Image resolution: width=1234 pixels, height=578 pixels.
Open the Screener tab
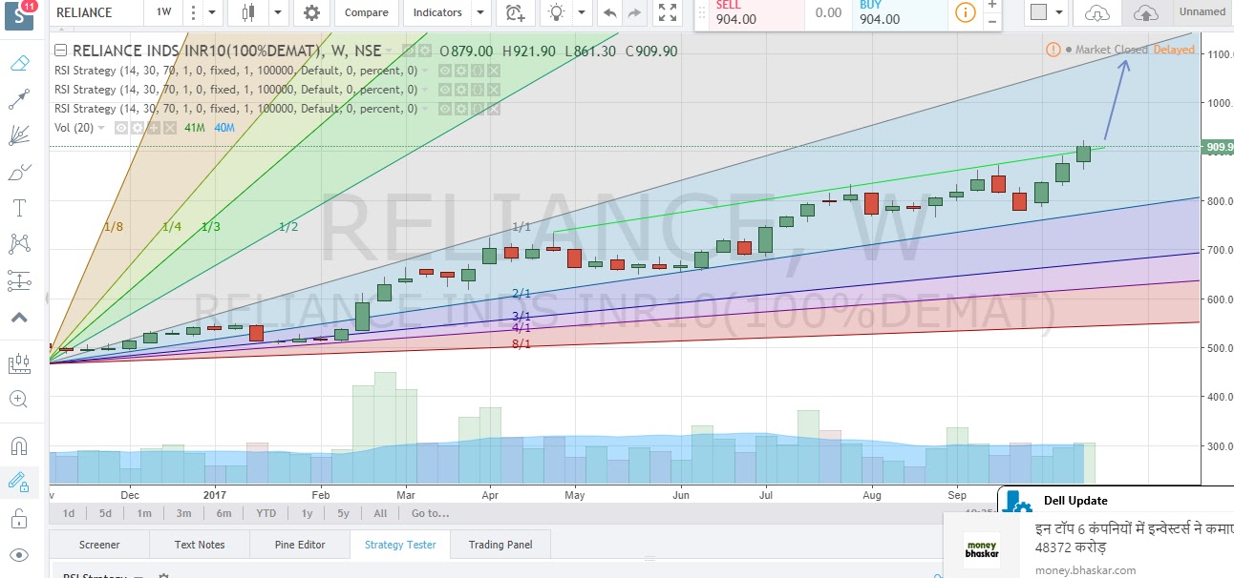click(98, 544)
